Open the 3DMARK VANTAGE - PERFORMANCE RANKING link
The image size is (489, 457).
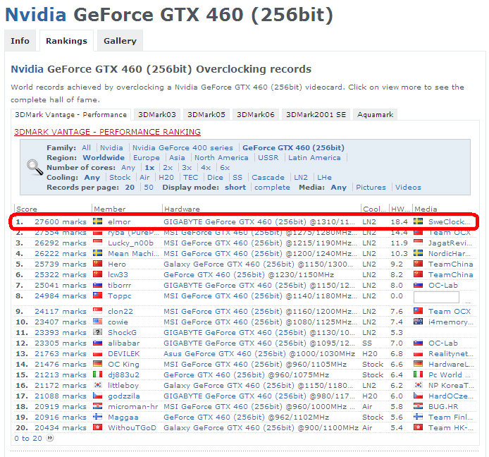[x=107, y=132]
